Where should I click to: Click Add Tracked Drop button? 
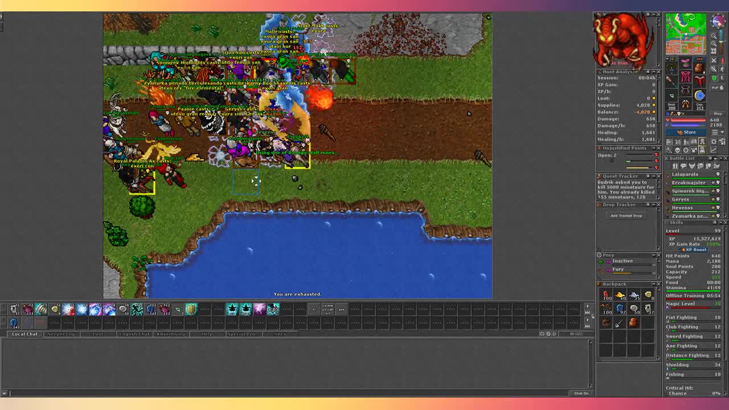click(626, 215)
